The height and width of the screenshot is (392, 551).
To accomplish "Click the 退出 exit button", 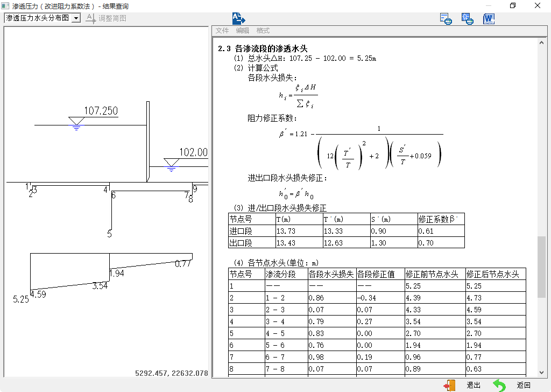I will 462,386.
